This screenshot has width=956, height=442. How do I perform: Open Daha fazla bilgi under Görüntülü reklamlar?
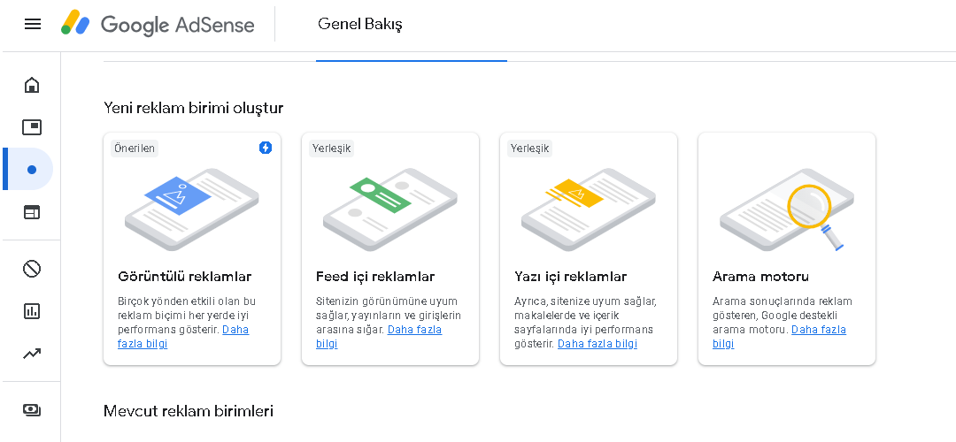(x=183, y=337)
